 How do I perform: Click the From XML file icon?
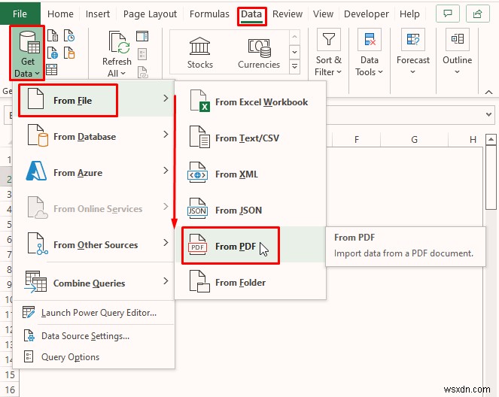click(198, 172)
